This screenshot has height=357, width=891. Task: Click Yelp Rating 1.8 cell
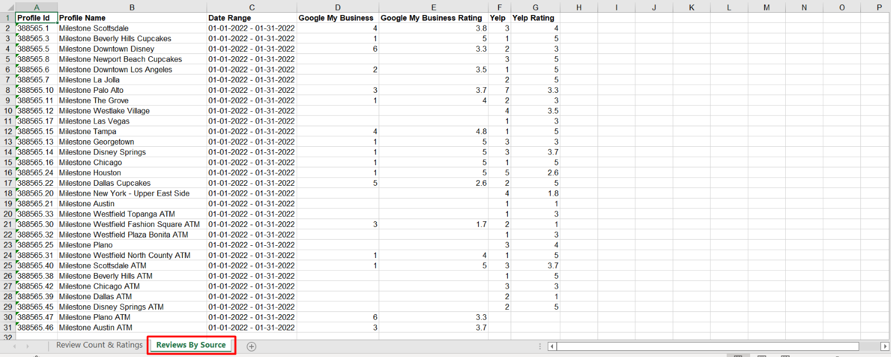(535, 194)
